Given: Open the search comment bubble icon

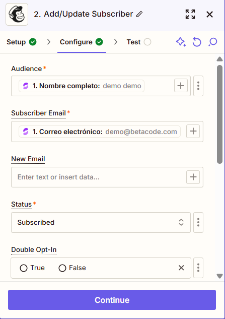Looking at the screenshot, I should (x=212, y=42).
